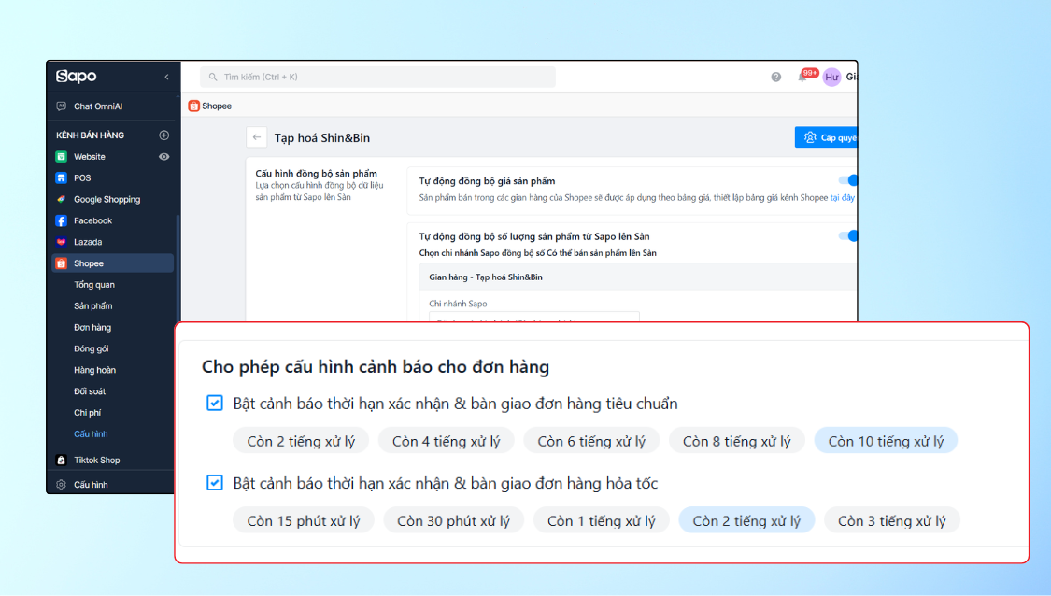Viewport: 1051px width, 596px height.
Task: Collapse the sidebar using the chevron
Action: click(166, 77)
